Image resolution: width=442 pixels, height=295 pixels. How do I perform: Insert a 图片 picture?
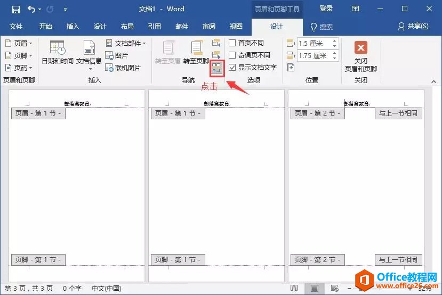click(x=117, y=55)
